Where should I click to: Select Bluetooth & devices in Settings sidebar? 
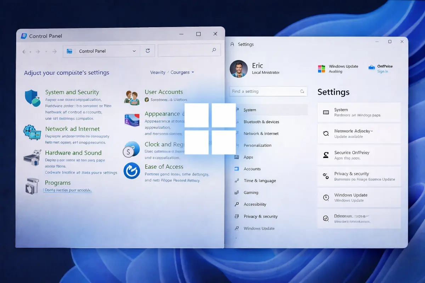tap(261, 122)
